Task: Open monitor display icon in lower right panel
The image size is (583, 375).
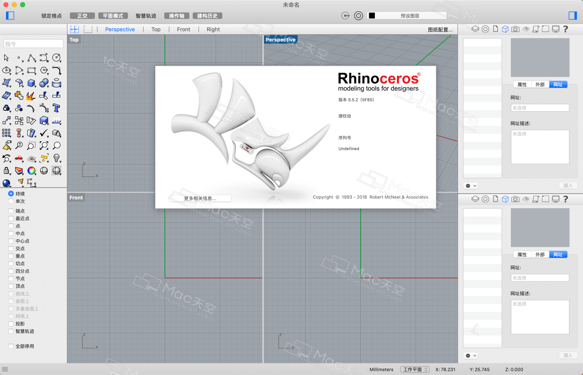Action: 555,199
